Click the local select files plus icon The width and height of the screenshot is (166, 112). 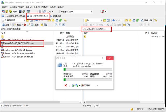click(x=56, y=25)
